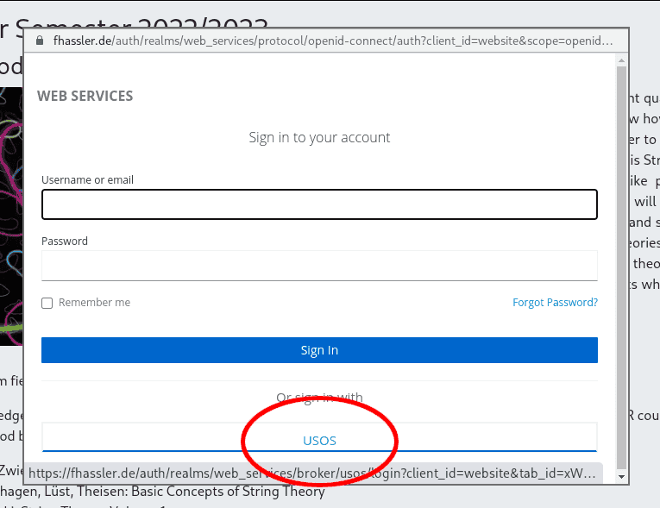The width and height of the screenshot is (660, 508).
Task: Click the string theory image behind the popup
Action: click(12, 216)
